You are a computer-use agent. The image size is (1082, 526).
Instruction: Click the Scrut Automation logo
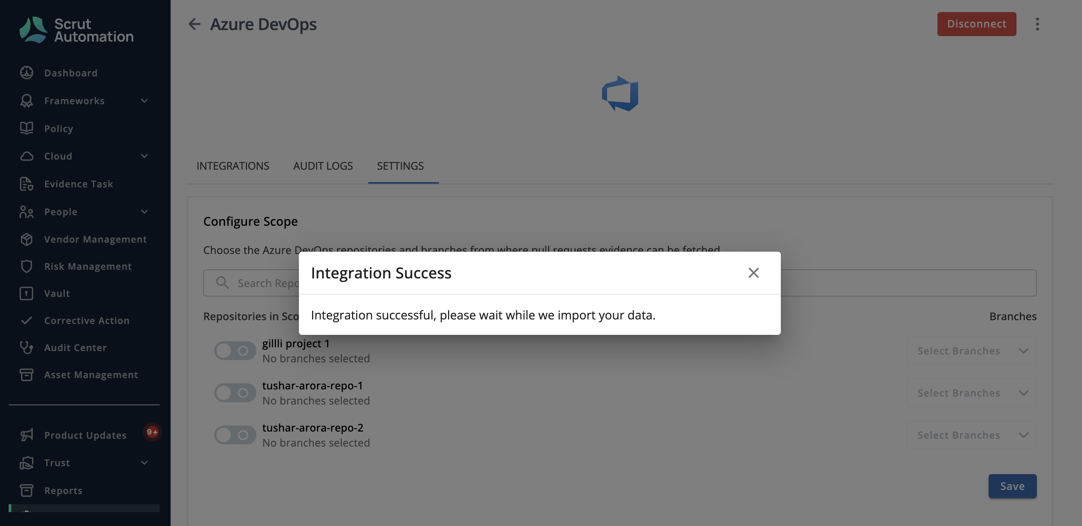pyautogui.click(x=76, y=30)
